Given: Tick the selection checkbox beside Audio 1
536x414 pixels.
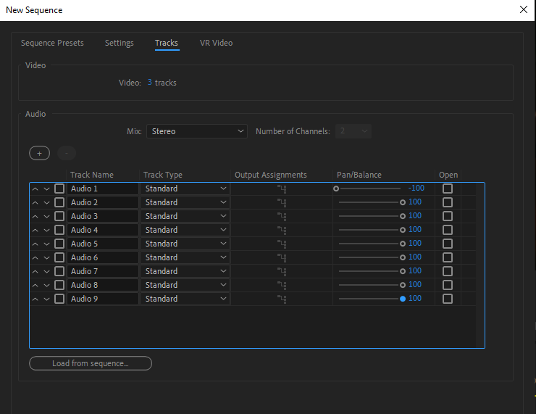Looking at the screenshot, I should tap(59, 189).
